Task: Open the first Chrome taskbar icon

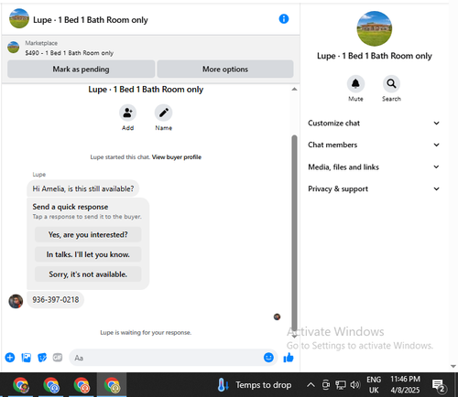Action: pos(21,385)
